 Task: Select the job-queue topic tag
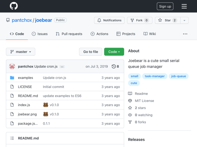tap(179, 76)
